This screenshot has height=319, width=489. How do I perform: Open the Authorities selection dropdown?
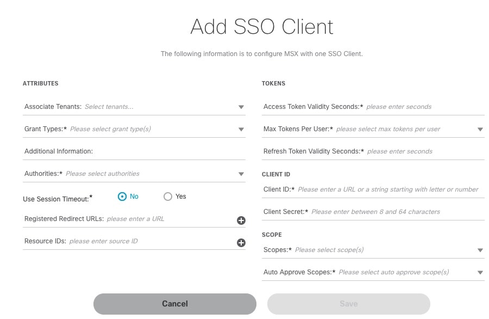[x=241, y=174]
